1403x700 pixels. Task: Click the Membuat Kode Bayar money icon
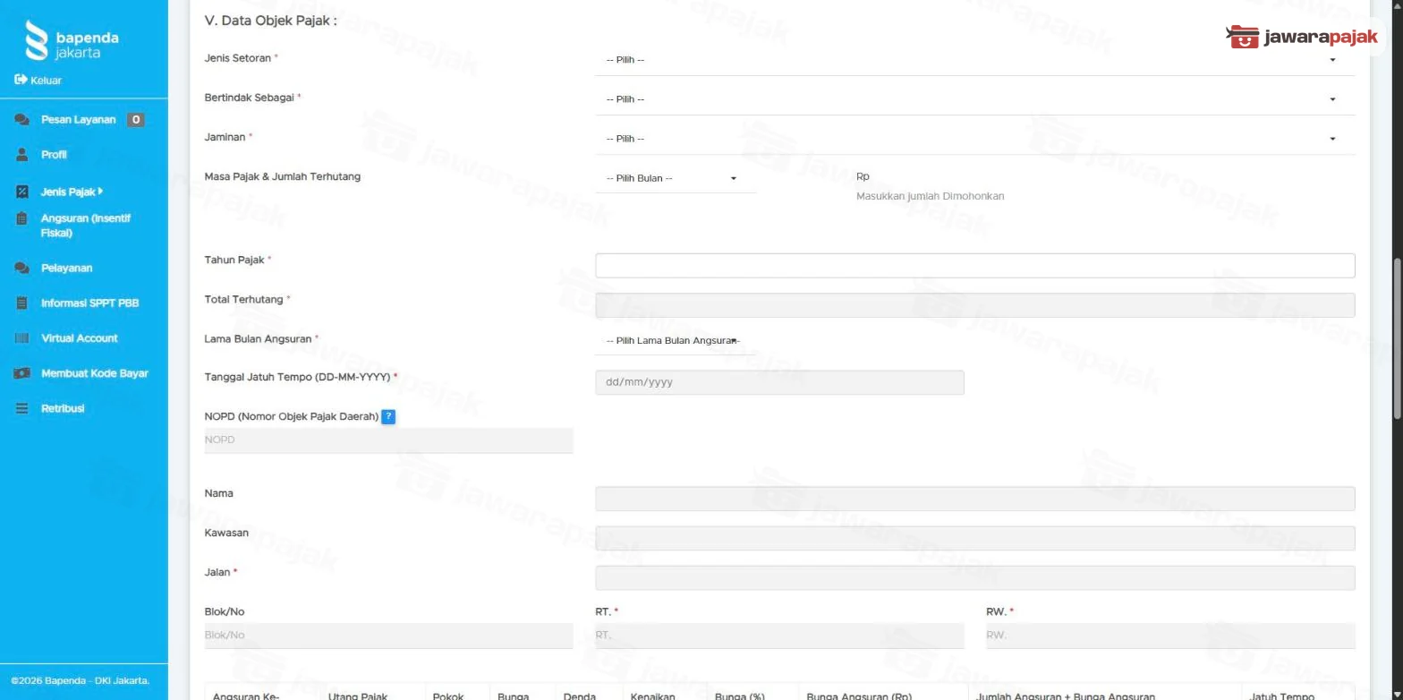(22, 373)
